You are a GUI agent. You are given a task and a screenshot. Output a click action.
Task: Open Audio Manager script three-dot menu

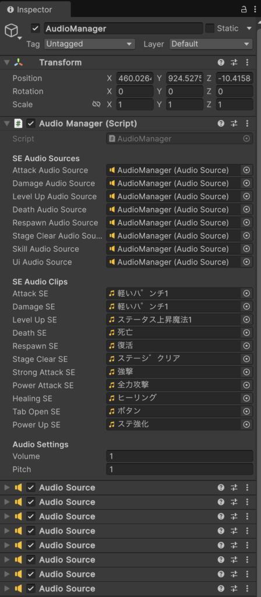click(247, 124)
